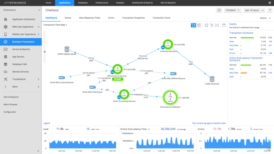Open End to End Latency Time dropdown
Viewport: 274px width, 154px height.
pos(135,129)
